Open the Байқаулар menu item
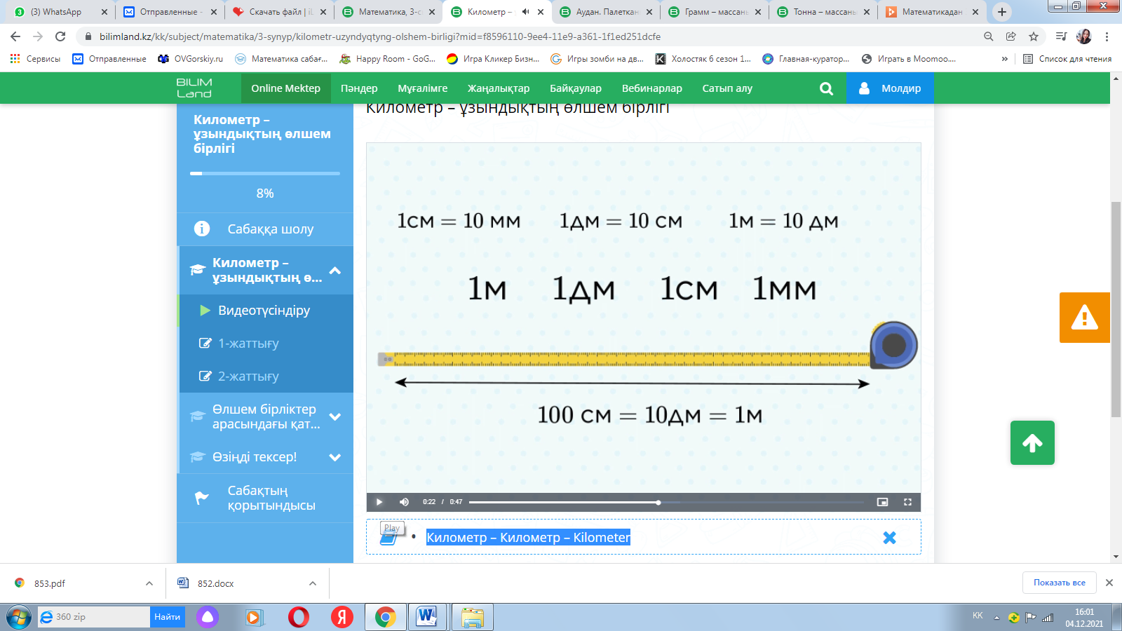The height and width of the screenshot is (631, 1122). pyautogui.click(x=576, y=88)
